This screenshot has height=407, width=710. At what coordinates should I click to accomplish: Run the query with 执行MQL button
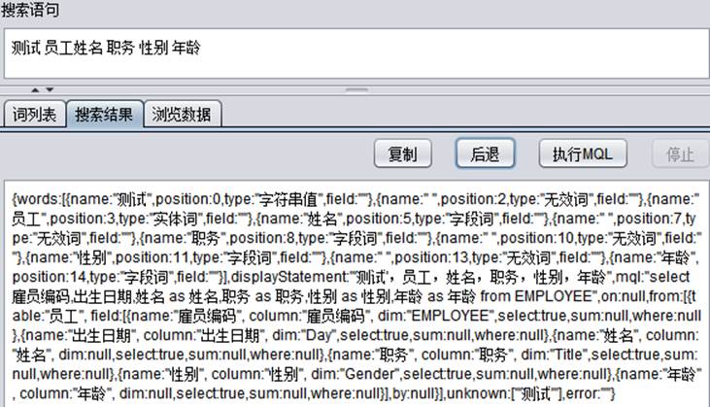pyautogui.click(x=582, y=154)
